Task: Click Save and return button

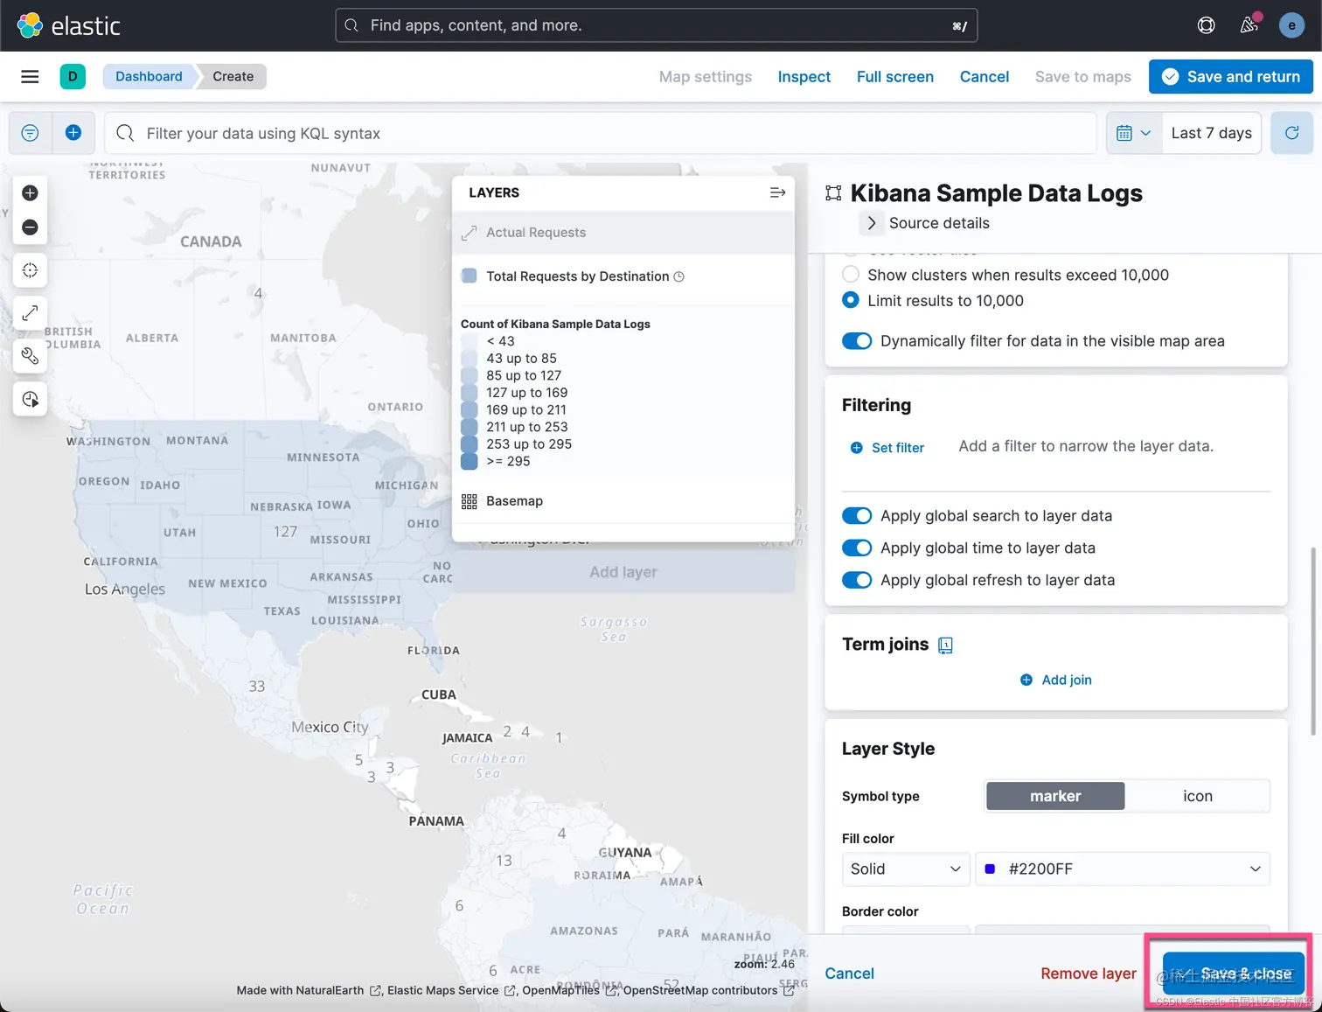Action: 1230,77
